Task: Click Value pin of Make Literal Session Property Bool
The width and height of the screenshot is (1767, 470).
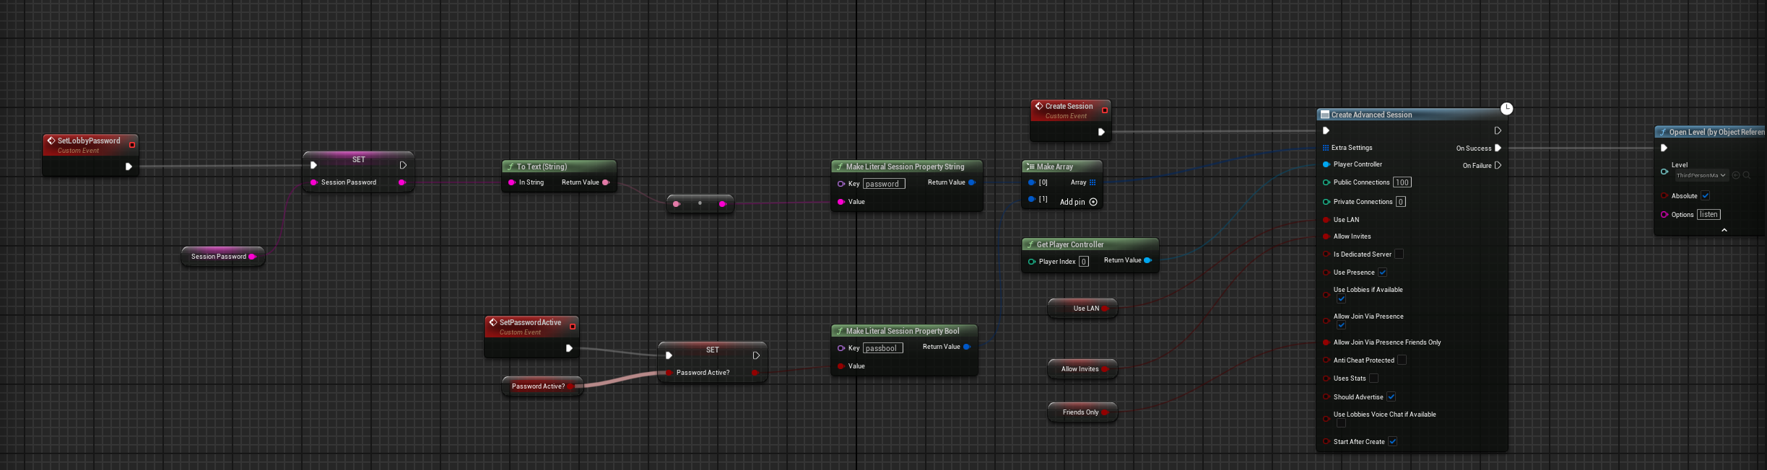Action: point(841,366)
